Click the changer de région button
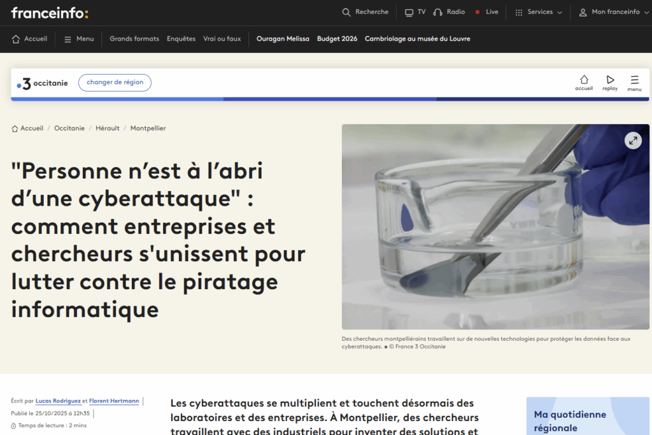The height and width of the screenshot is (435, 652). [x=115, y=83]
